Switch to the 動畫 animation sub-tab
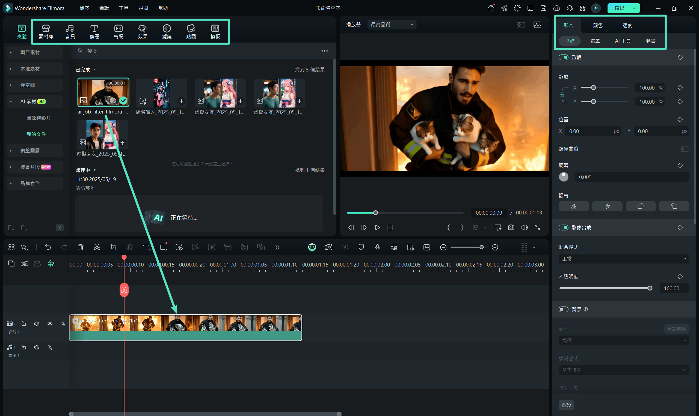The image size is (699, 416). click(651, 41)
